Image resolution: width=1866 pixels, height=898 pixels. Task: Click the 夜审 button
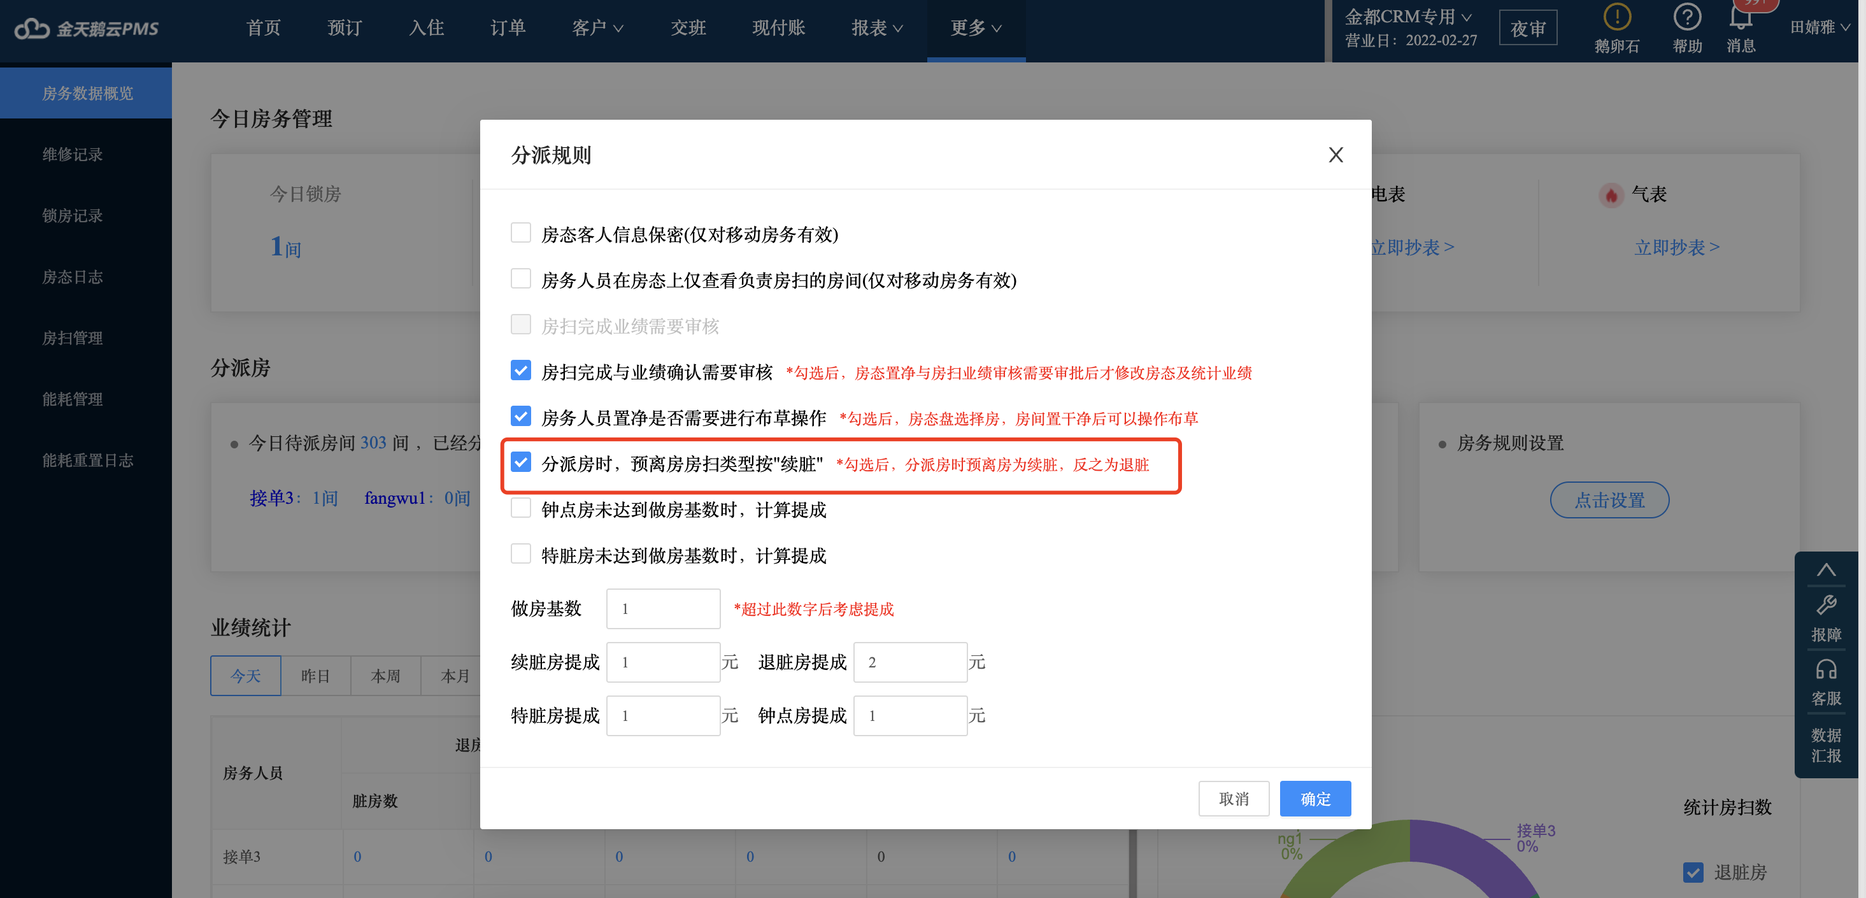click(1528, 28)
